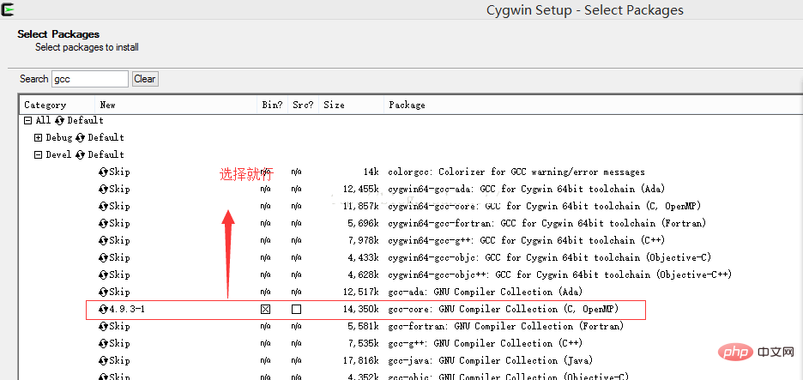Select the cygwin64-gcc-fortran package description
The width and height of the screenshot is (803, 380).
[547, 223]
